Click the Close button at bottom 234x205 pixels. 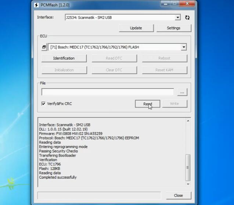click(x=179, y=195)
